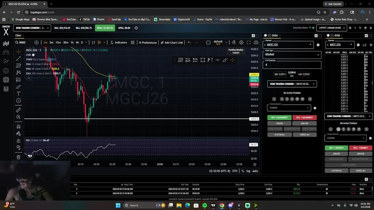Select the 15m timeframe
Viewport: 374px width, 210px height.
click(58, 43)
